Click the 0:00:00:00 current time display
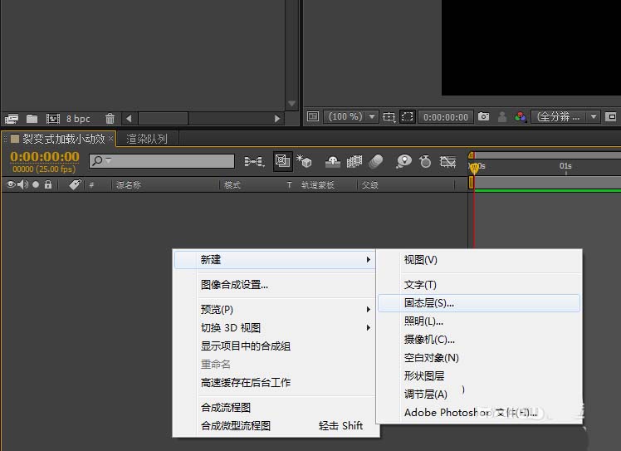621x451 pixels. [45, 156]
